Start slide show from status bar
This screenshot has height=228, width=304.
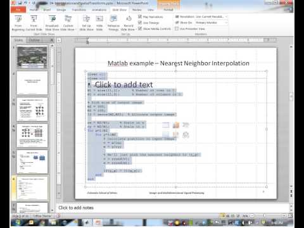[238, 216]
